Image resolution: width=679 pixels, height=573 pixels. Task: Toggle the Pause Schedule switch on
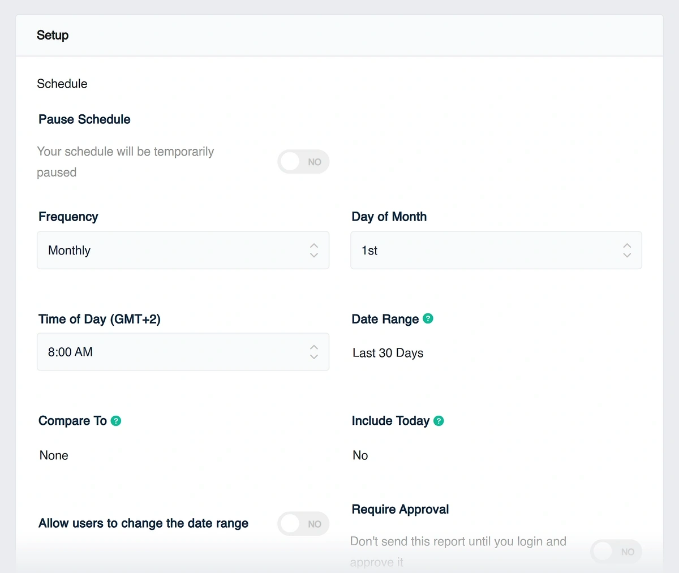coord(303,162)
